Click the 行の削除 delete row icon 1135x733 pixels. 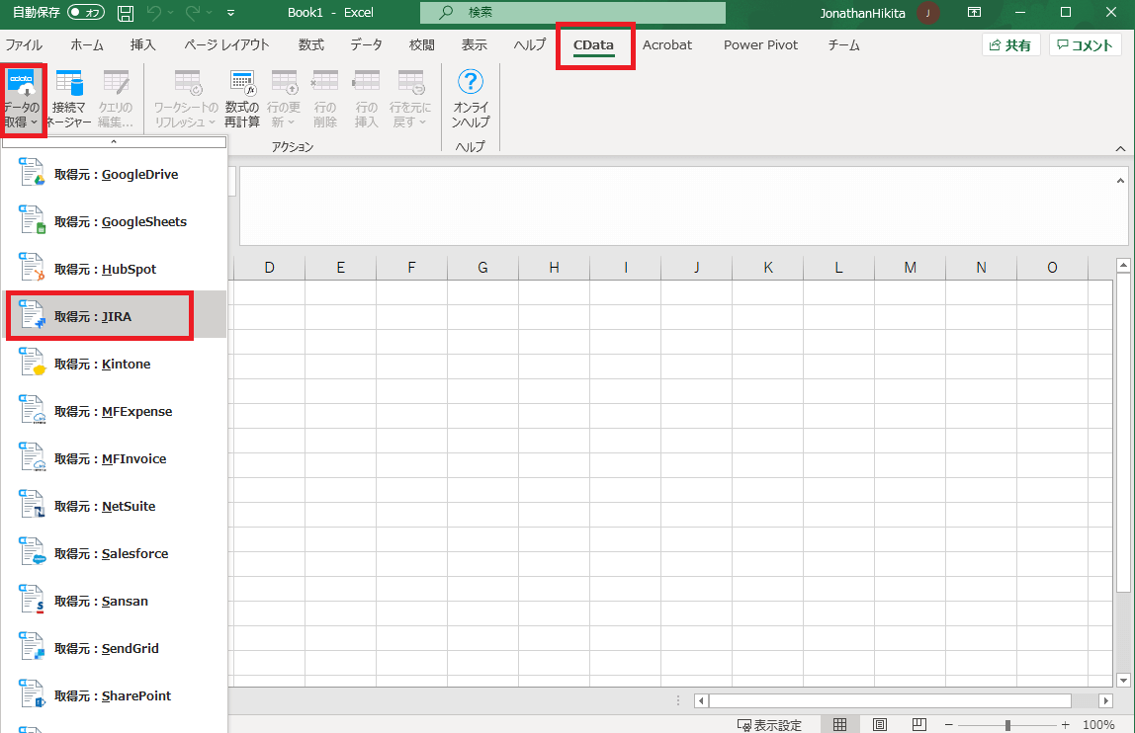(x=325, y=100)
